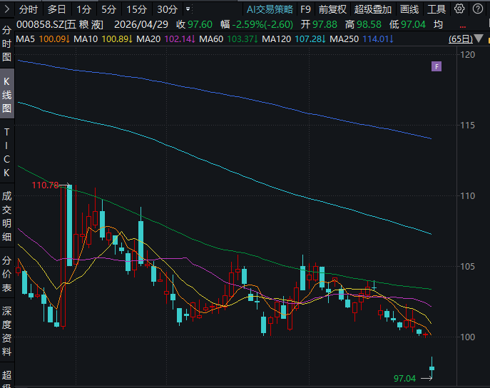
Task: Click the 超级叠加 overlay button
Action: [373, 9]
